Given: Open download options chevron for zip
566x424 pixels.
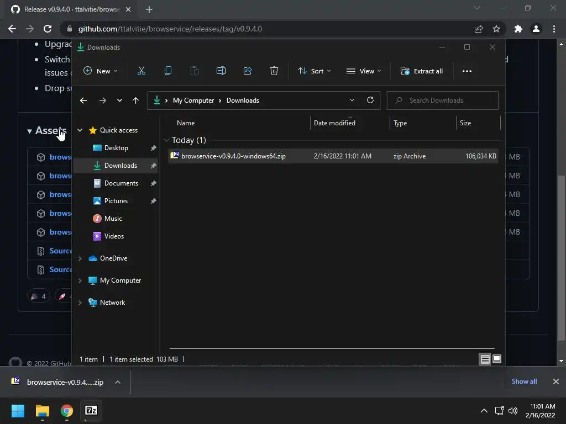Looking at the screenshot, I should 118,382.
